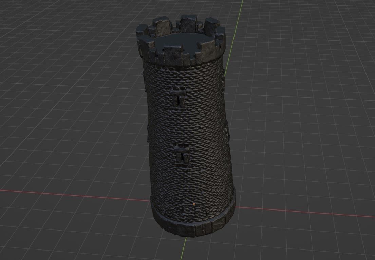Select the stone tower model in viewport

(x=185, y=125)
